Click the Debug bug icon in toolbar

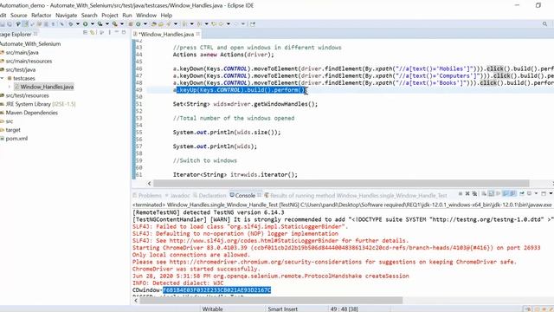(x=71, y=24)
